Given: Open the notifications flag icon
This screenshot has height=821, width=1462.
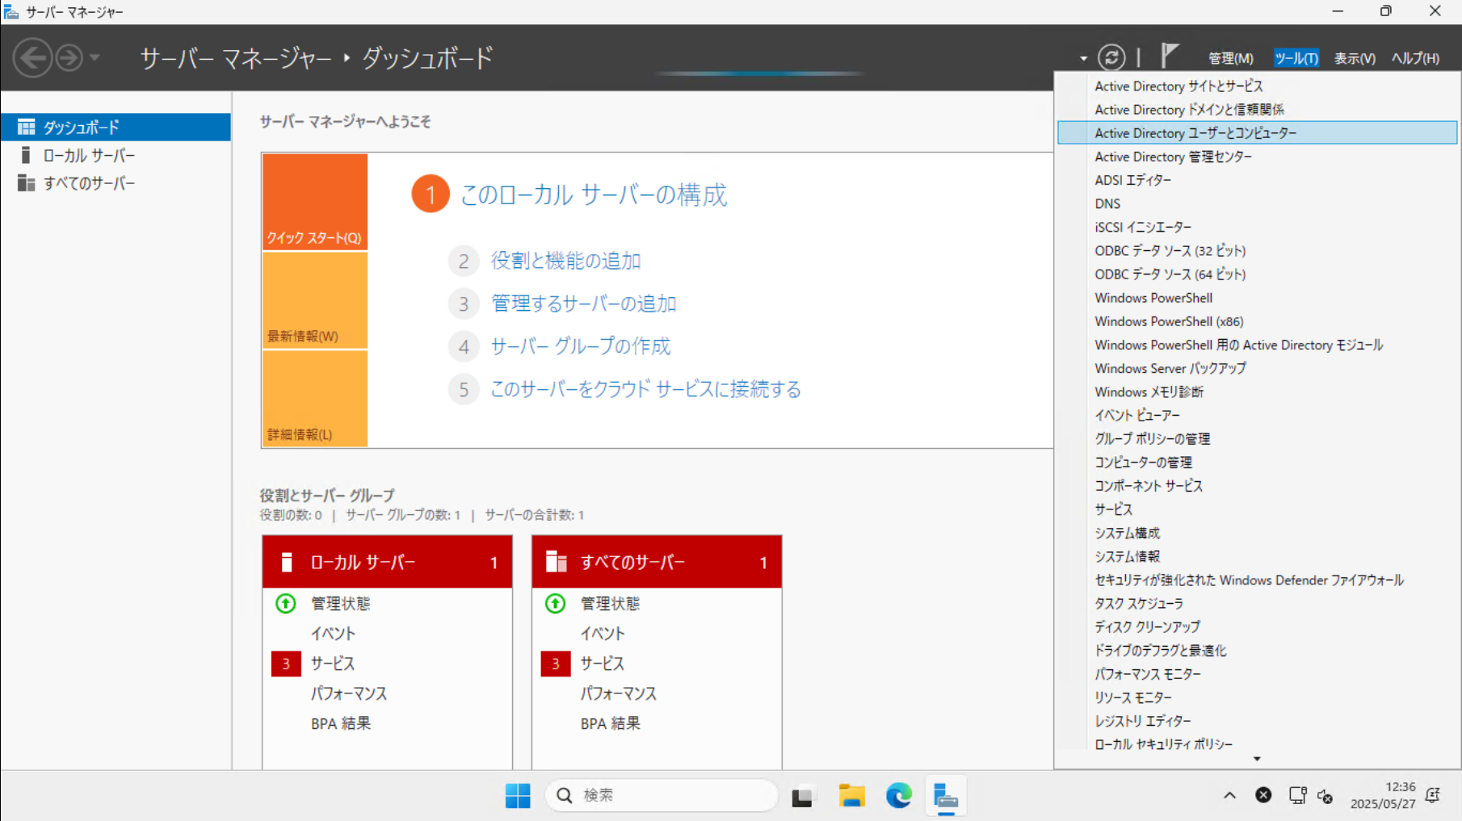Looking at the screenshot, I should tap(1170, 56).
